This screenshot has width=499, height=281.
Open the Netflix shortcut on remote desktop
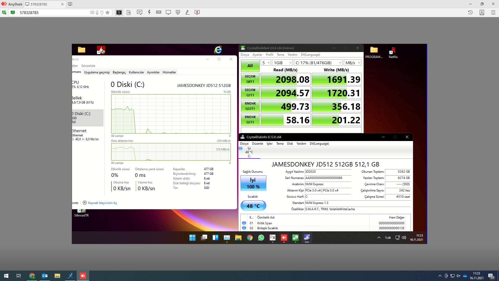393,53
